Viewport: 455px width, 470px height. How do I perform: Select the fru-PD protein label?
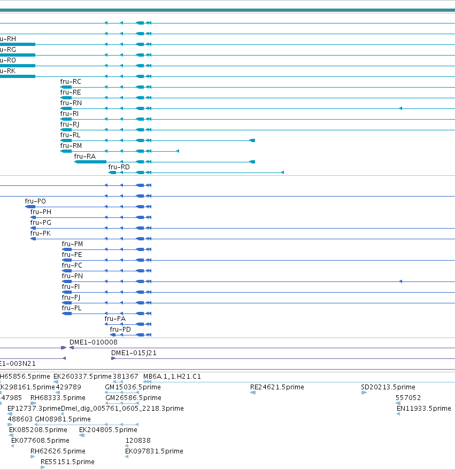(x=120, y=330)
